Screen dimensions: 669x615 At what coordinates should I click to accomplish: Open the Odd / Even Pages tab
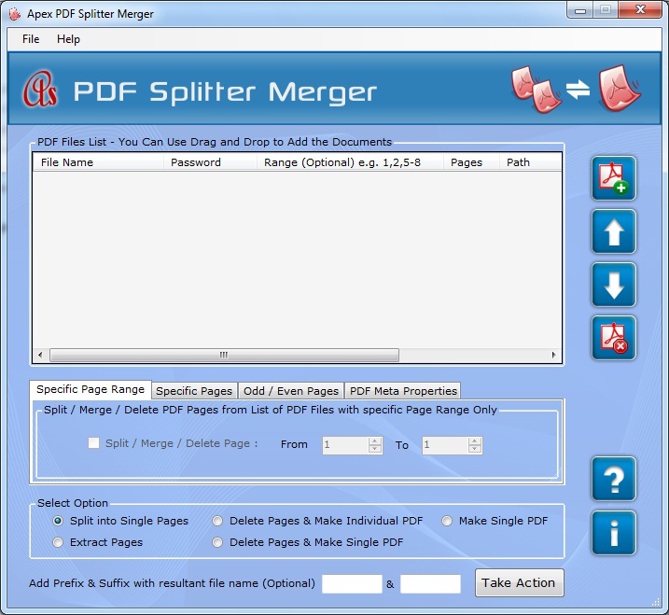tap(291, 391)
